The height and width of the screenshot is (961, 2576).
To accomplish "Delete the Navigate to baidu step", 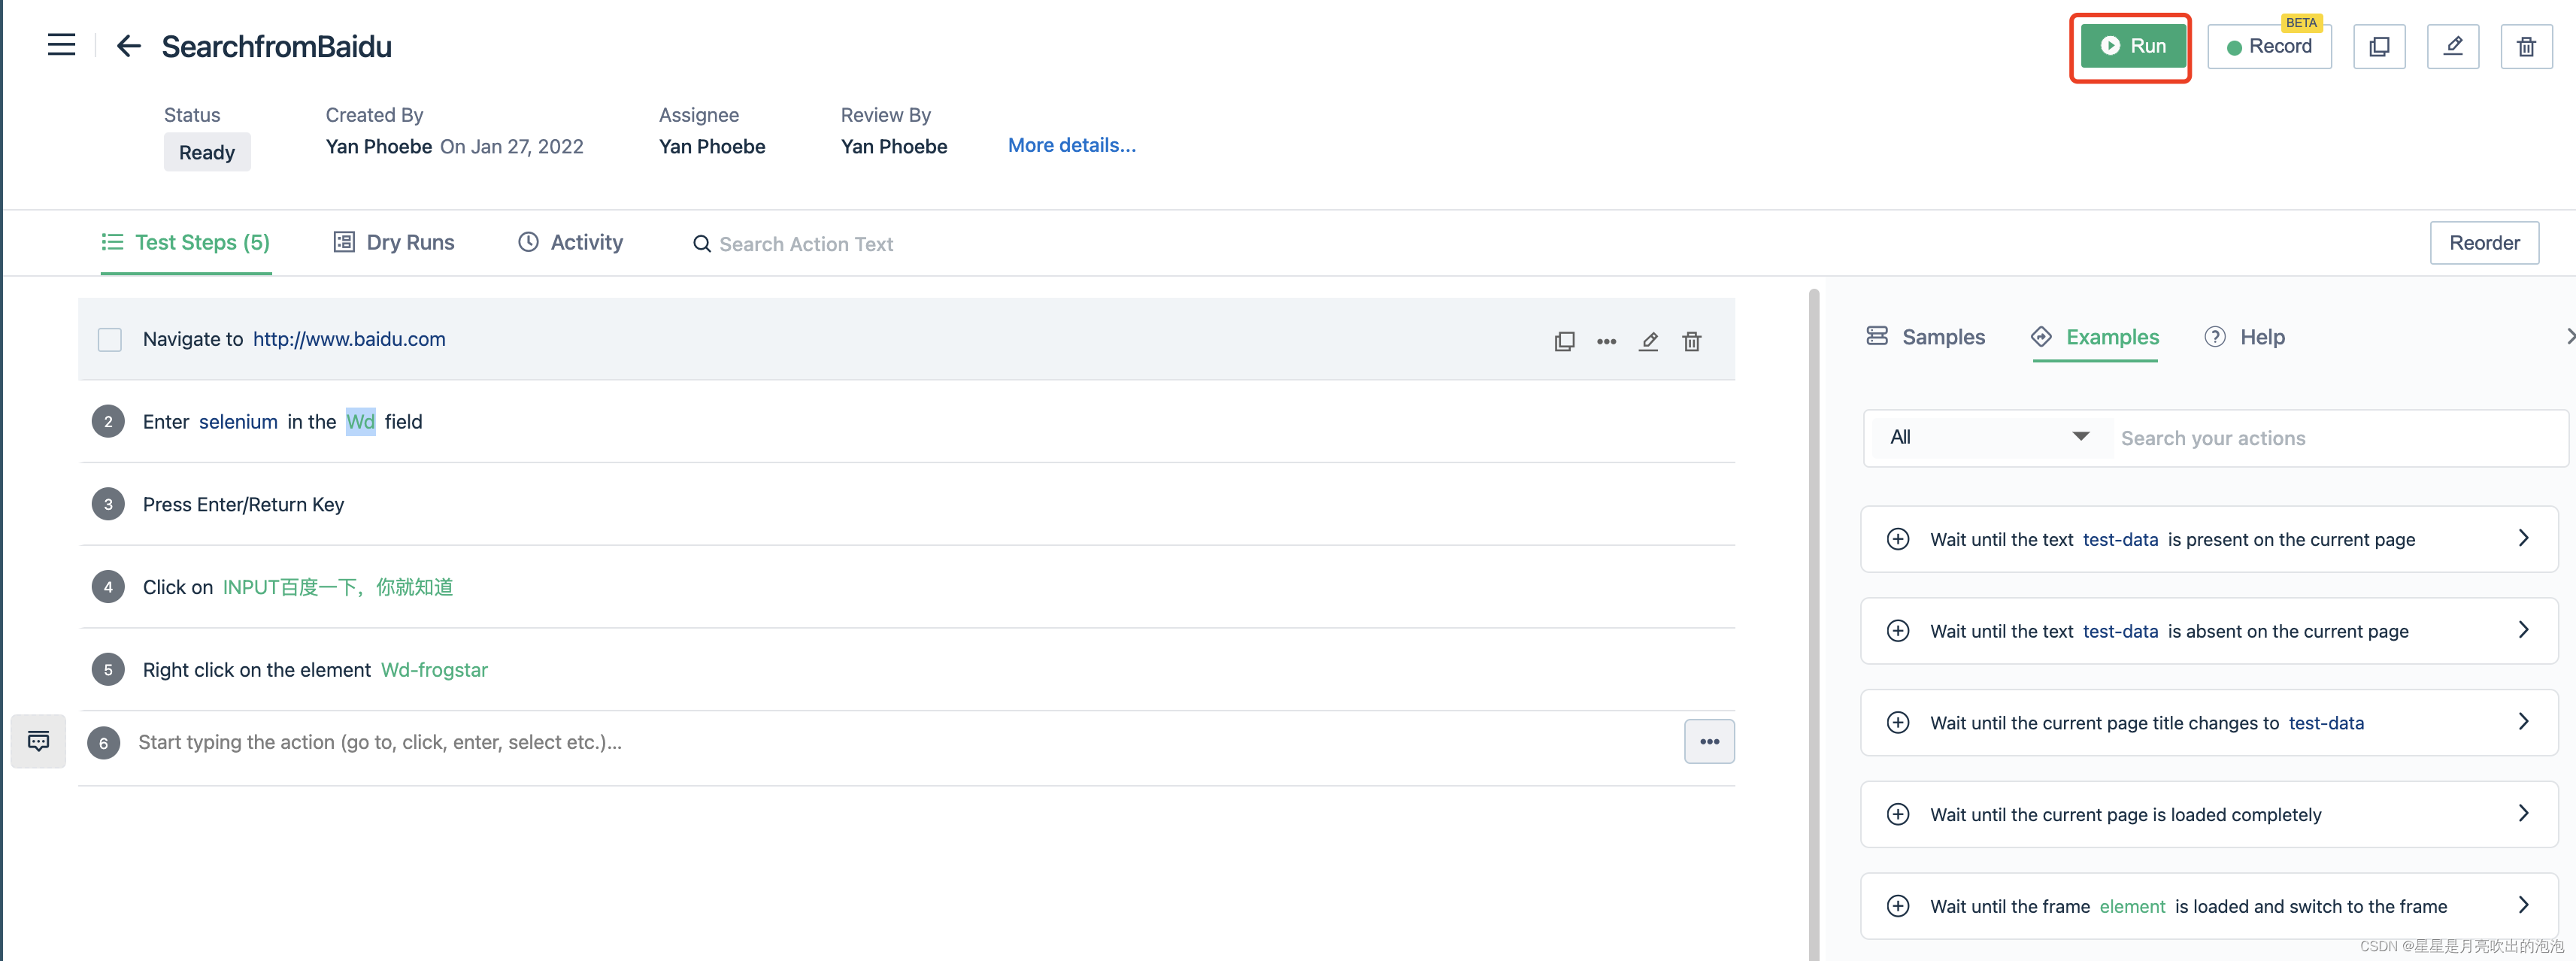I will tap(1691, 342).
